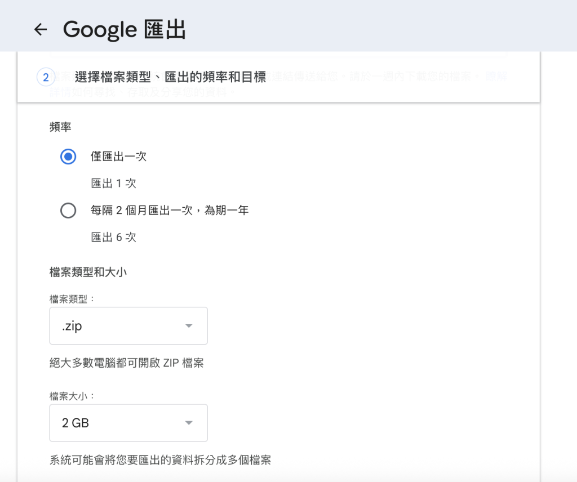The height and width of the screenshot is (482, 577).
Task: Select the 每隔 2 個月匯出一次 option
Action: coord(68,211)
